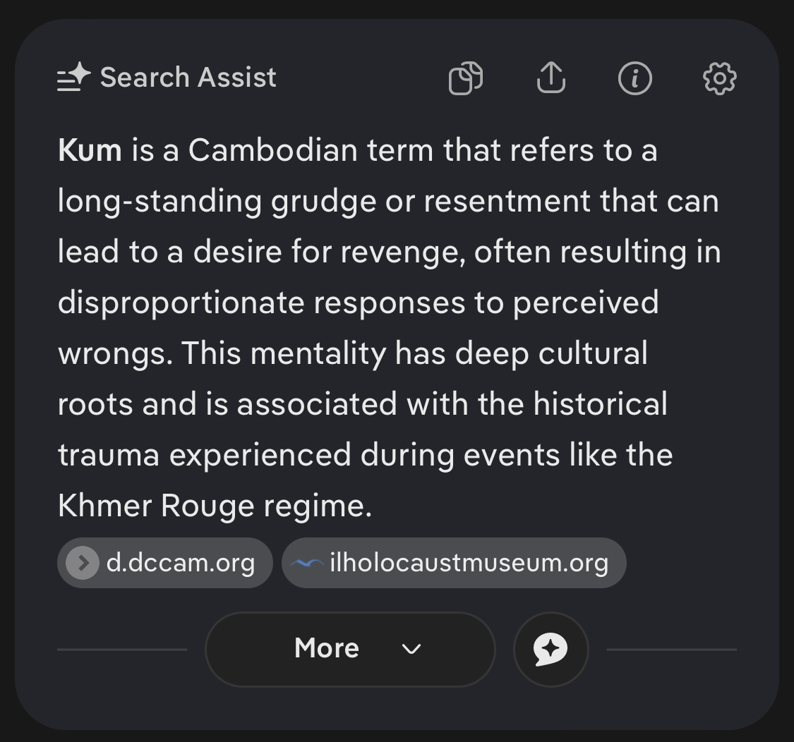Click the divider line left of More

click(x=122, y=650)
